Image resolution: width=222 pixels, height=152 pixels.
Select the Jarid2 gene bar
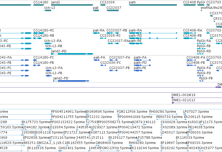click(x=72, y=5)
